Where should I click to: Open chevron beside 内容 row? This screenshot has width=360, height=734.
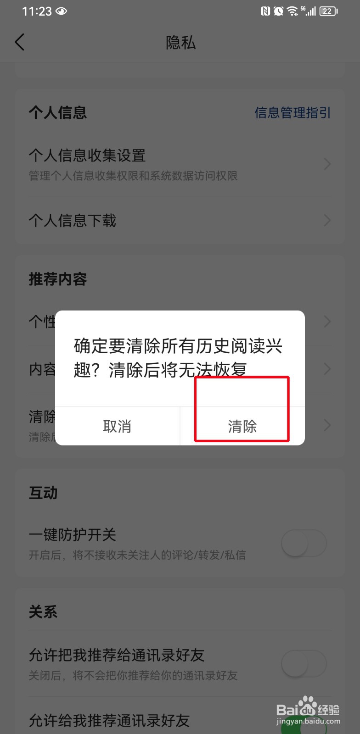coord(327,368)
